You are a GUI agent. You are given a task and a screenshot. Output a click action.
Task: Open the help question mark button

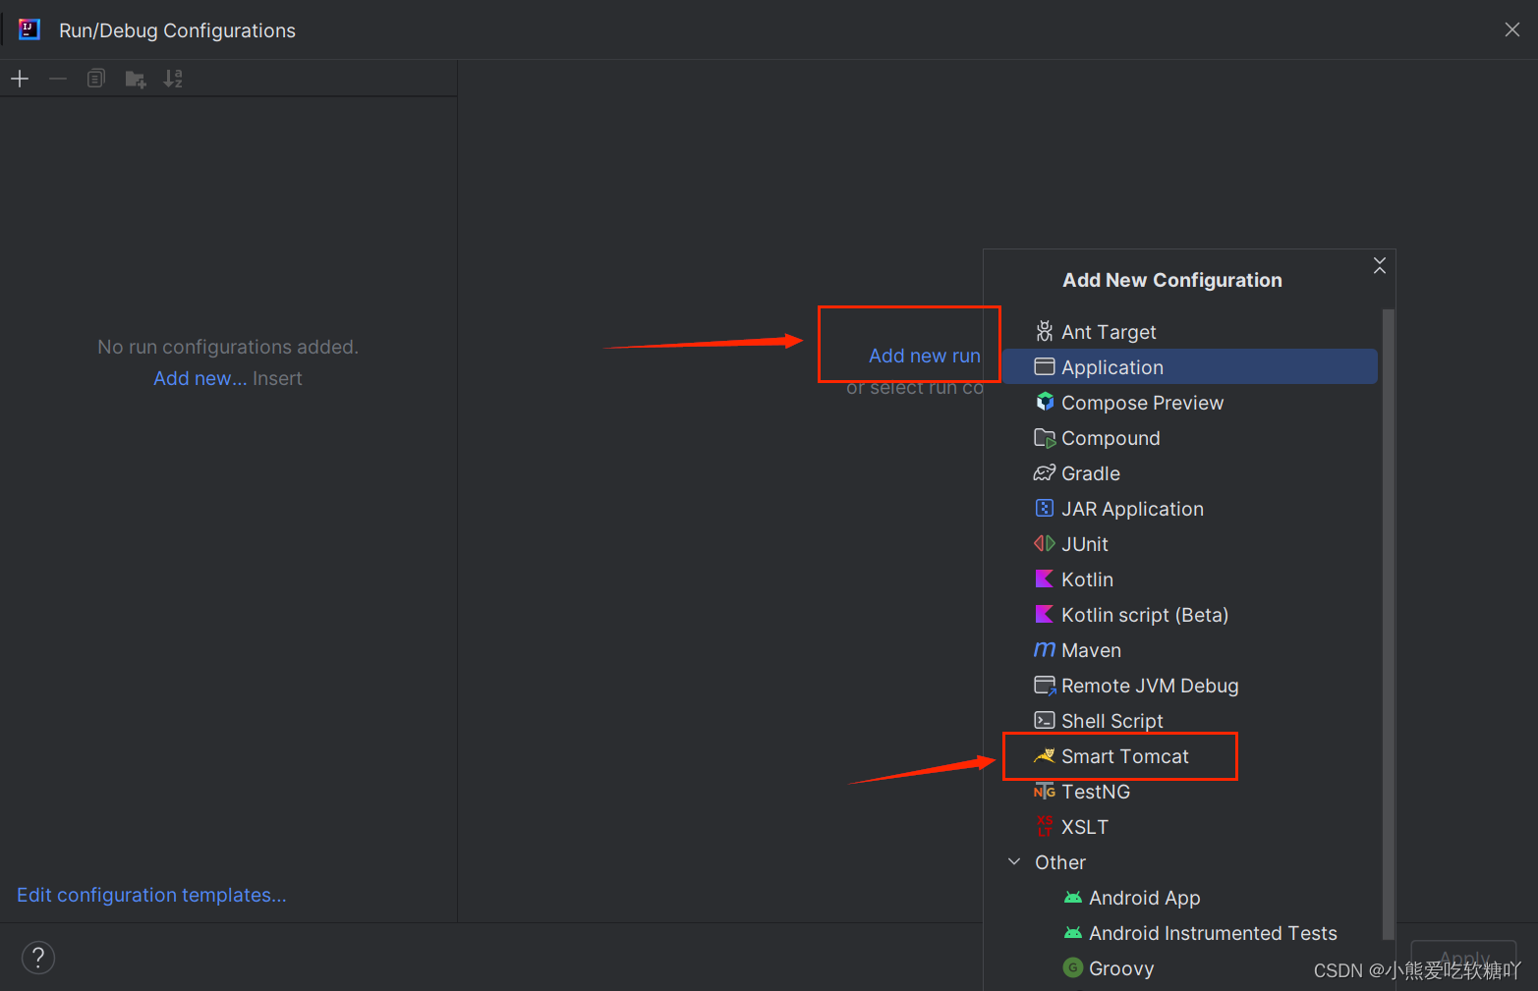point(38,958)
